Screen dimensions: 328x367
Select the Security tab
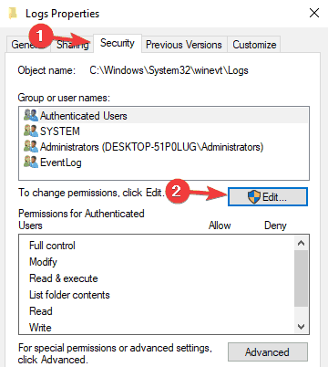(x=118, y=43)
